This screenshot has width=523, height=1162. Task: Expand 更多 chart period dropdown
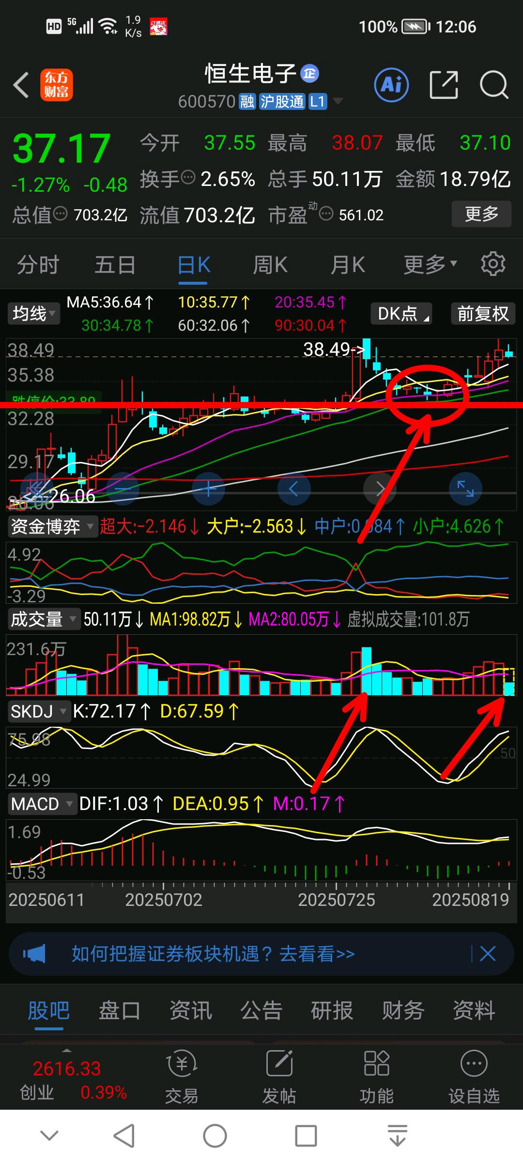[x=430, y=265]
